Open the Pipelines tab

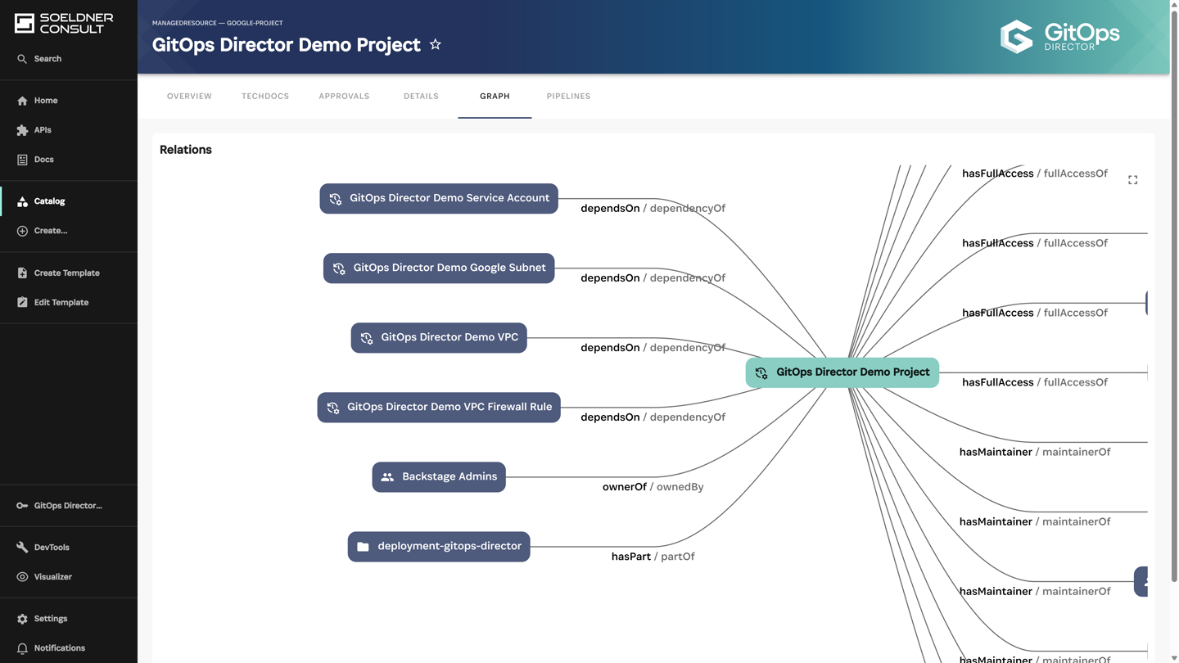(568, 97)
